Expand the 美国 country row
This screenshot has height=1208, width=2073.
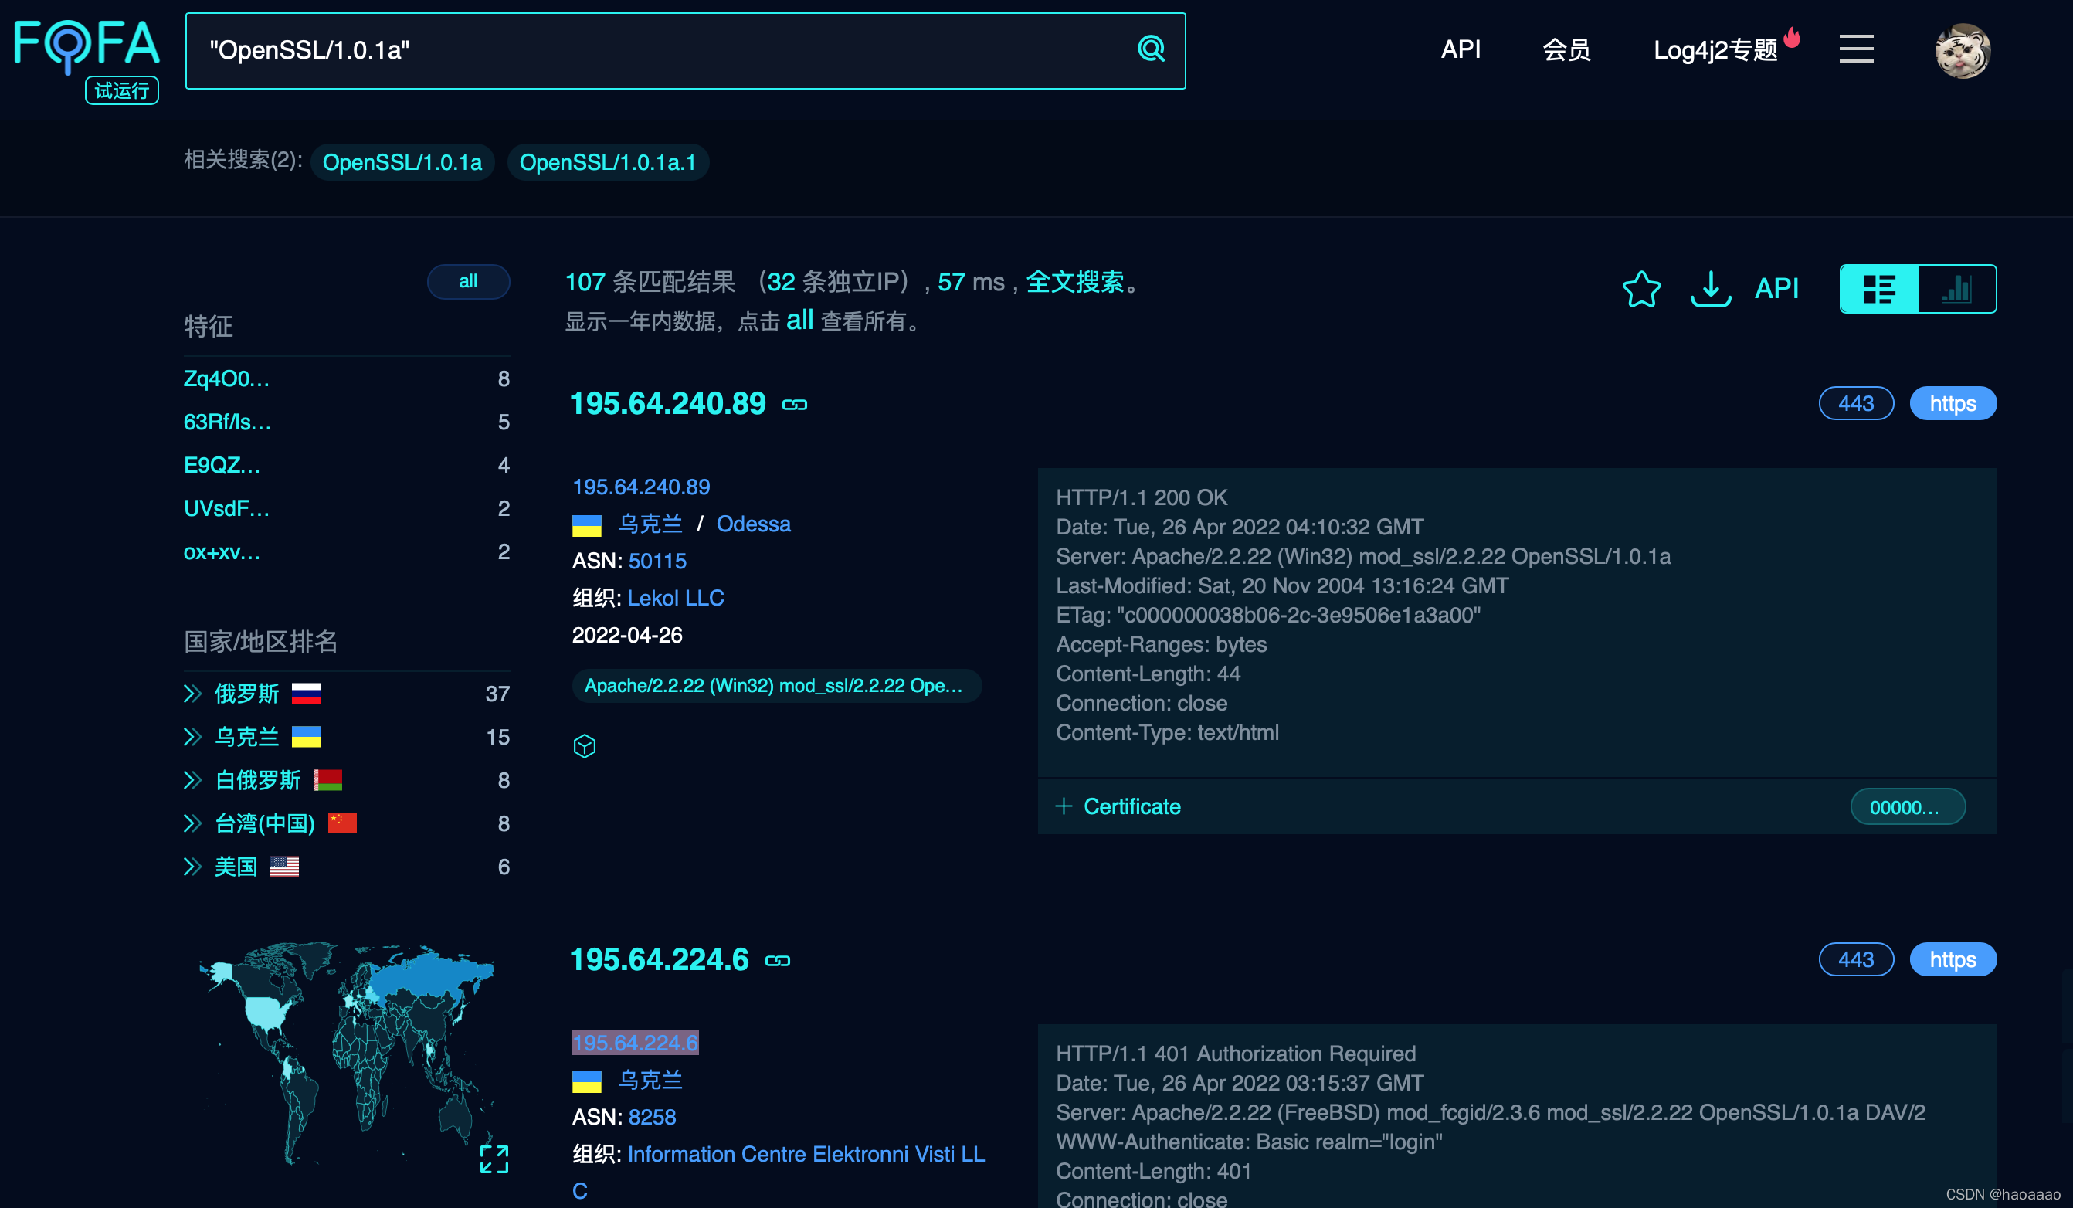192,867
